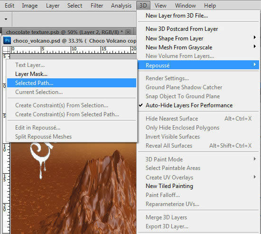Open the Analysis menu

pos(121,6)
